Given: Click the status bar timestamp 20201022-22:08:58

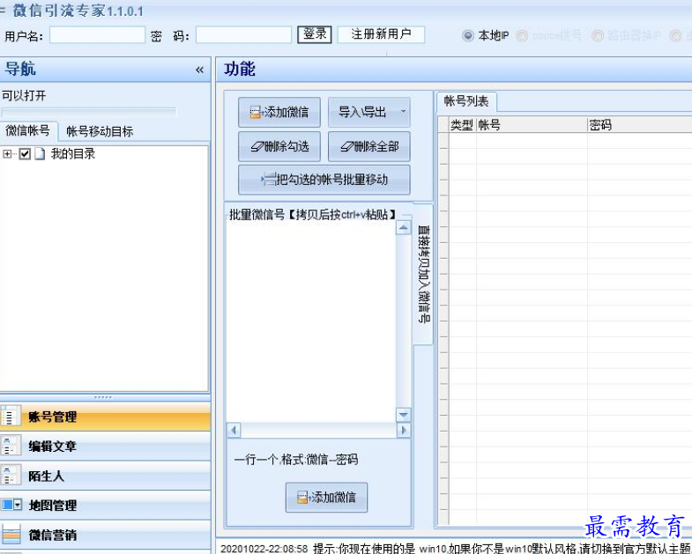Looking at the screenshot, I should [x=264, y=549].
